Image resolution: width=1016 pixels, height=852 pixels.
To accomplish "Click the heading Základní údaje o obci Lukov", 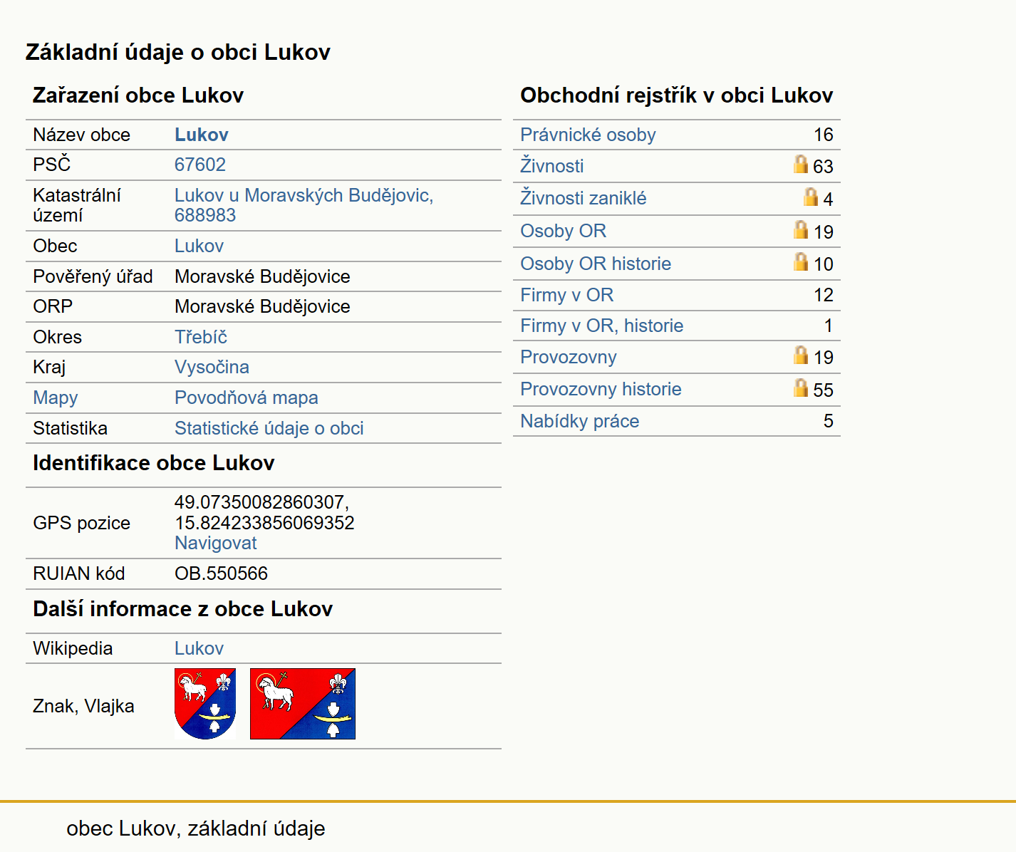I will 178,52.
